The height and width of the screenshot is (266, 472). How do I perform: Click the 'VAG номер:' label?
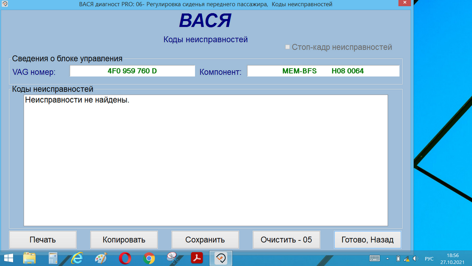[x=34, y=72]
